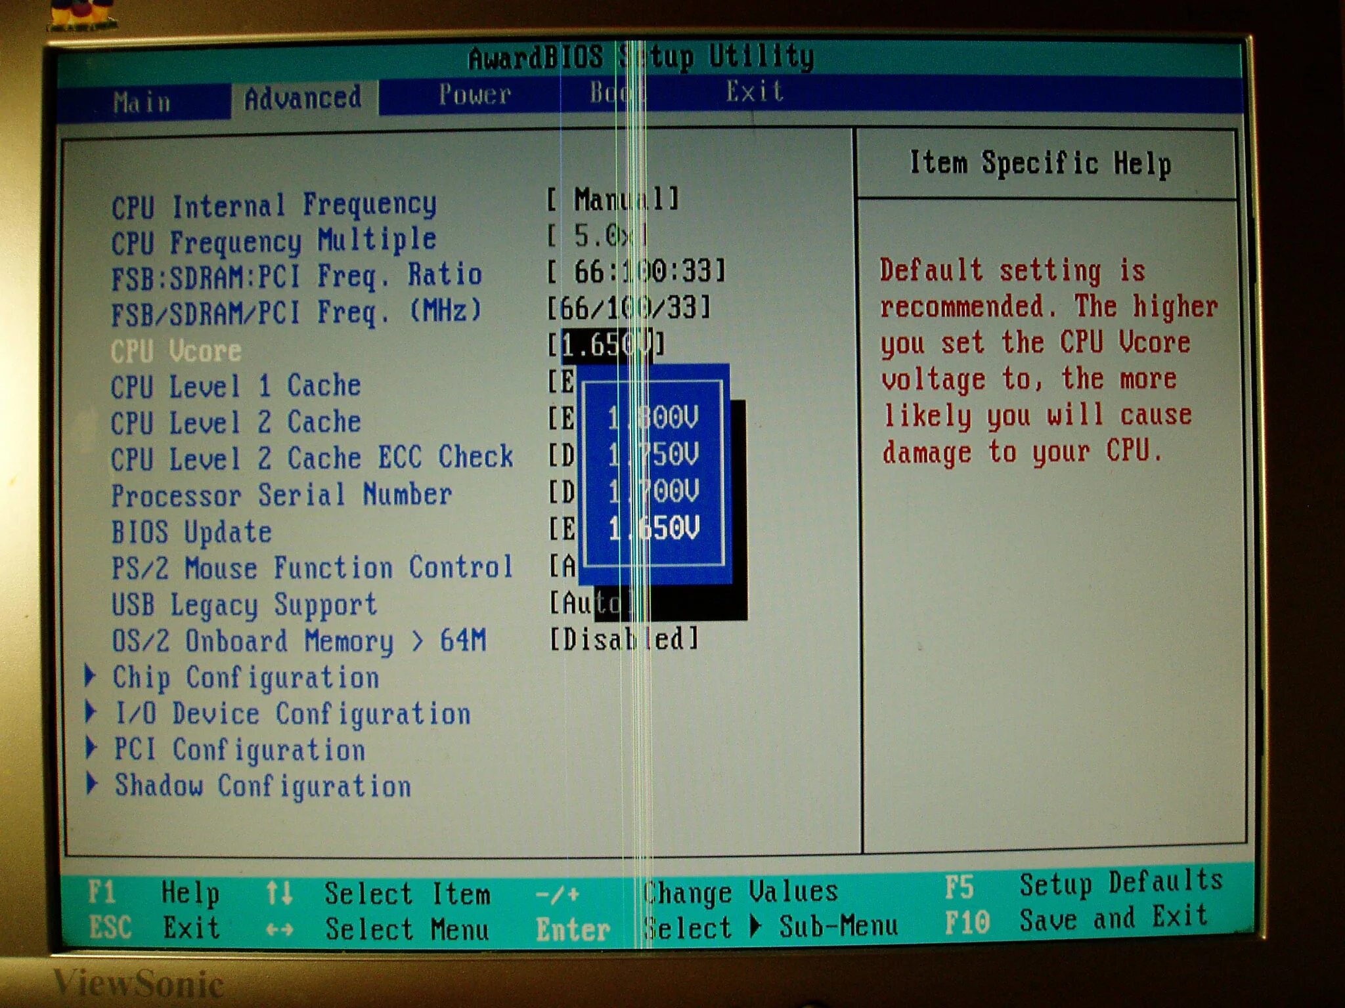Image resolution: width=1345 pixels, height=1008 pixels.
Task: Open the I/O Device Configuration entry text
Action: [293, 714]
